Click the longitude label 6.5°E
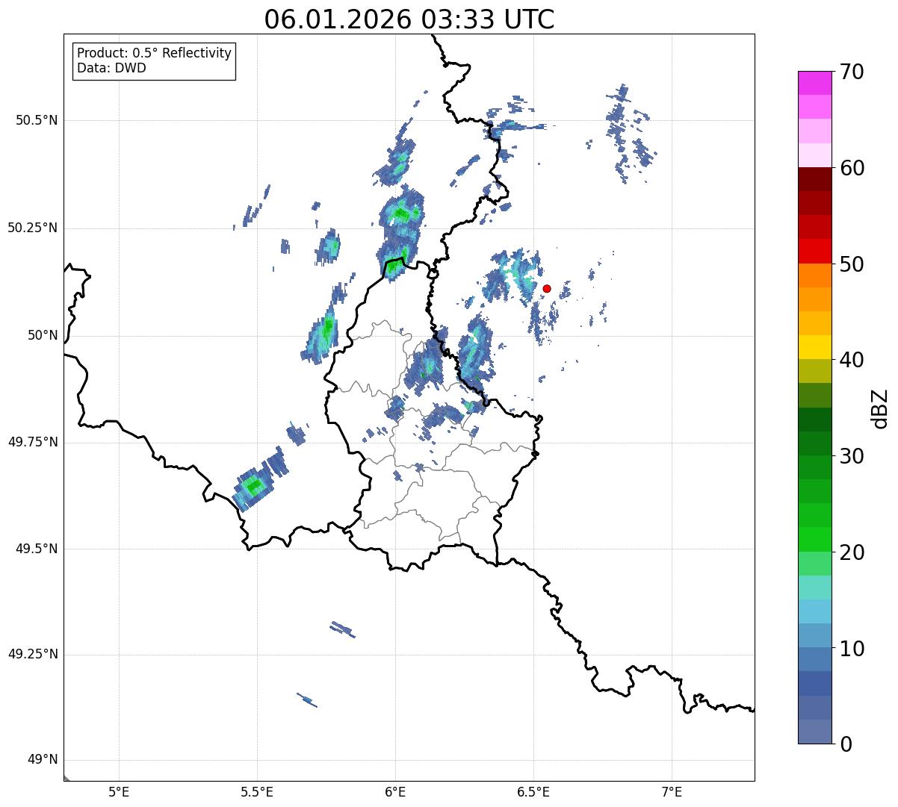898x807 pixels. [x=533, y=791]
